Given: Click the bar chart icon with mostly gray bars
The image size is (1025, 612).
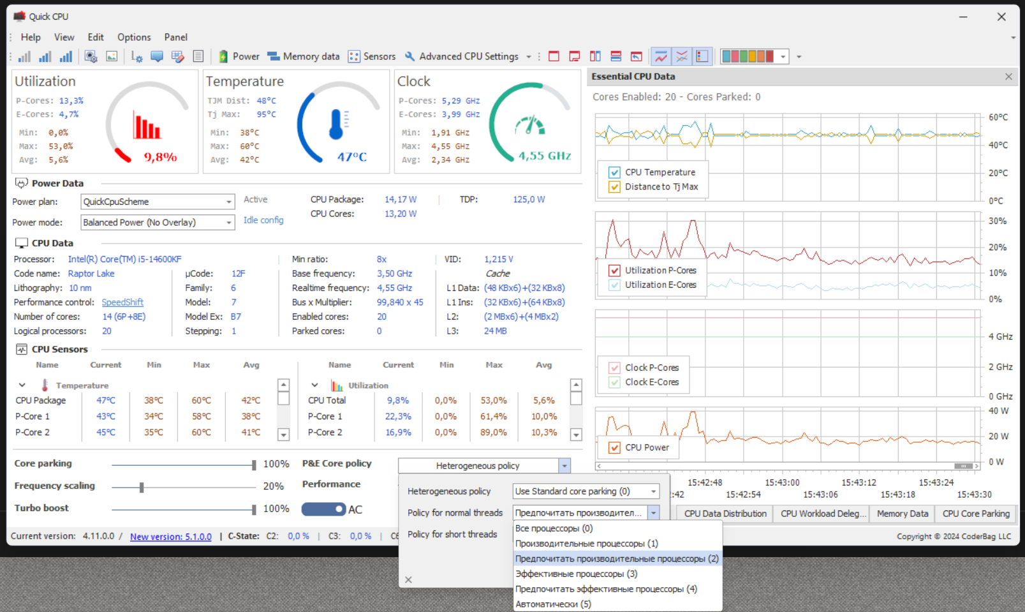Looking at the screenshot, I should coord(24,57).
